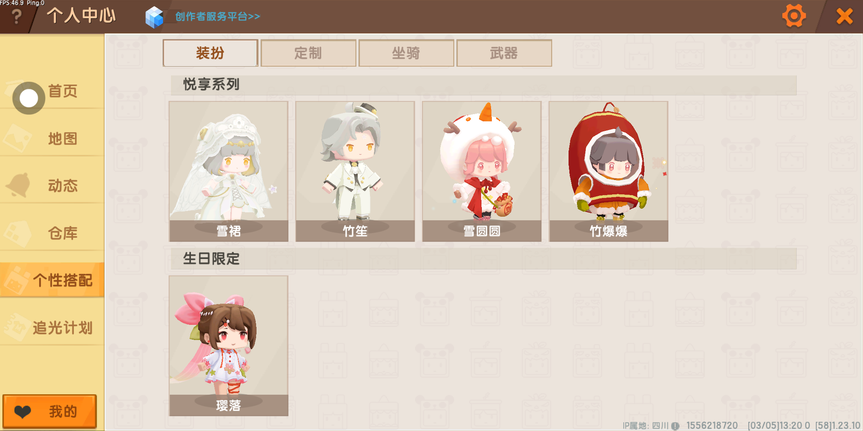
Task: Go to 地图 in sidebar
Action: tap(52, 138)
